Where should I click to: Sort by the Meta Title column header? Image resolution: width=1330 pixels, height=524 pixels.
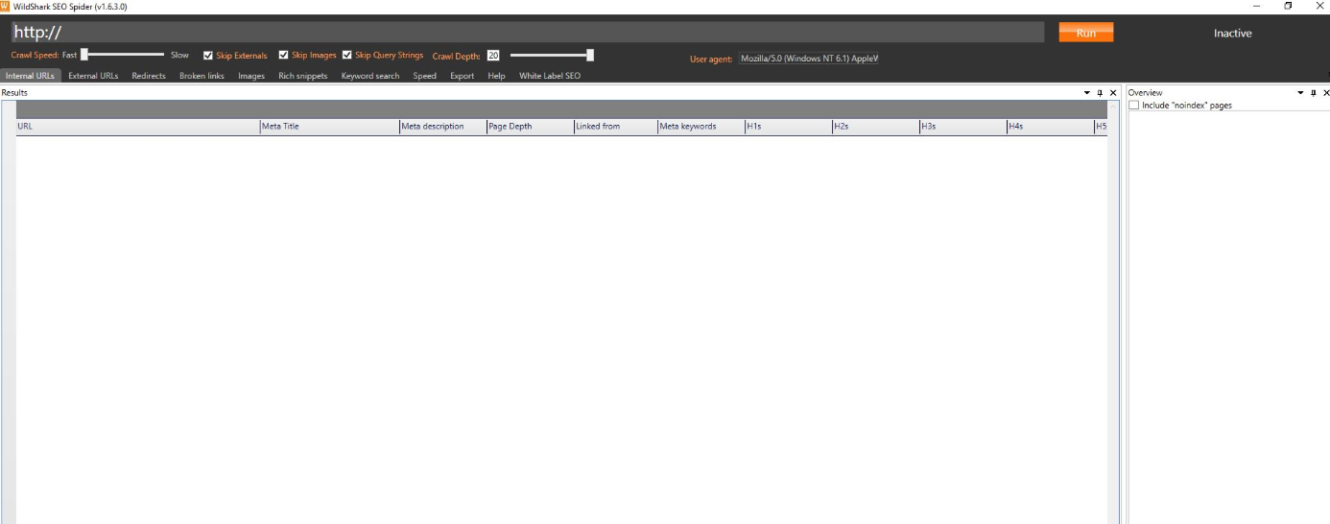[x=330, y=127]
